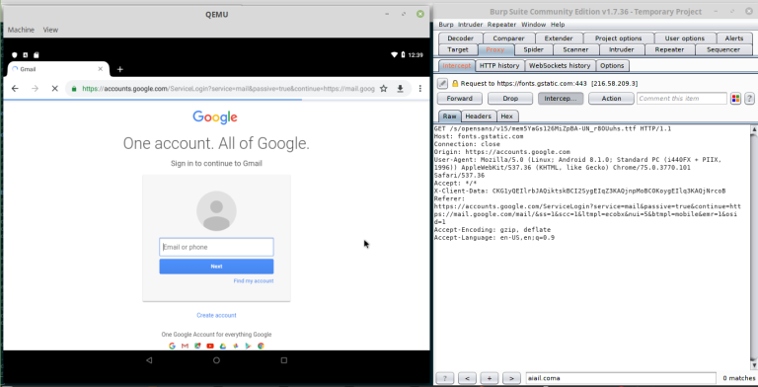Screen dimensions: 758x387
Task: Select the Headers view tab
Action: point(478,116)
